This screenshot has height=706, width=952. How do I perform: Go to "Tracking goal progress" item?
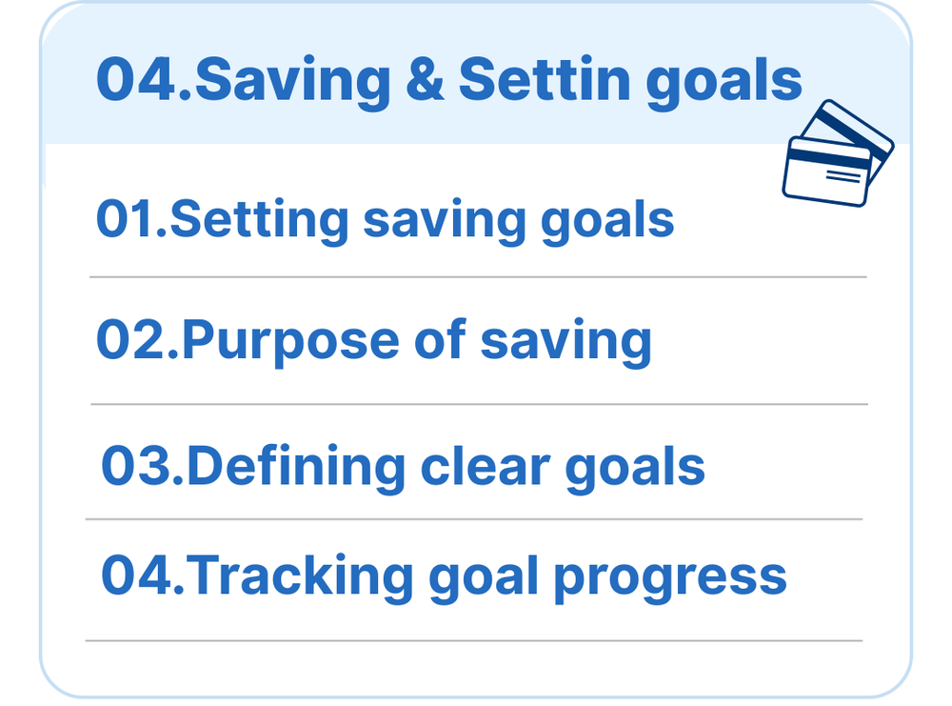tap(444, 575)
